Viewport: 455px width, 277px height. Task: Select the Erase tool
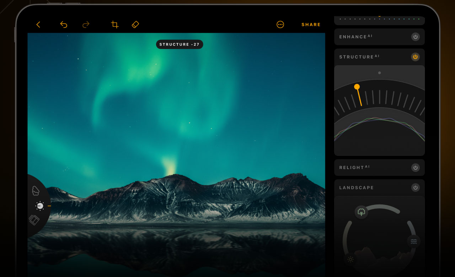point(135,25)
